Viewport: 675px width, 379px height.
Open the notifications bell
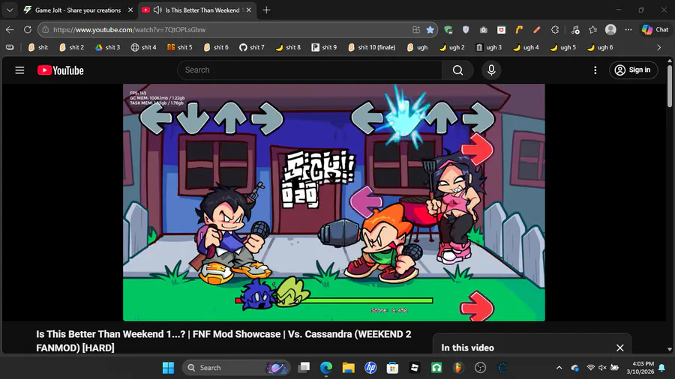[x=662, y=368]
